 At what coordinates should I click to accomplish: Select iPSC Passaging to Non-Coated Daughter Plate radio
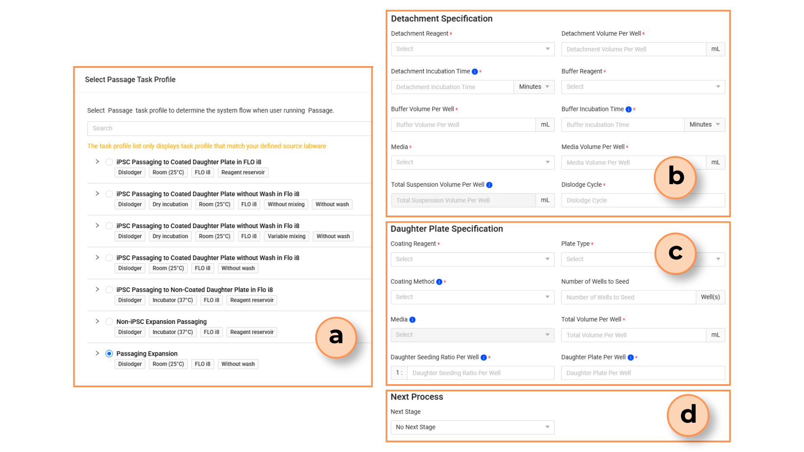(x=109, y=290)
